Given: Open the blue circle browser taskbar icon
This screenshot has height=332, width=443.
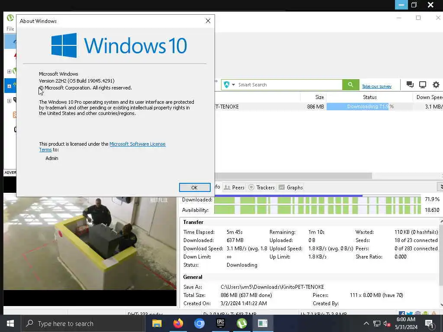Looking at the screenshot, I should [x=199, y=323].
